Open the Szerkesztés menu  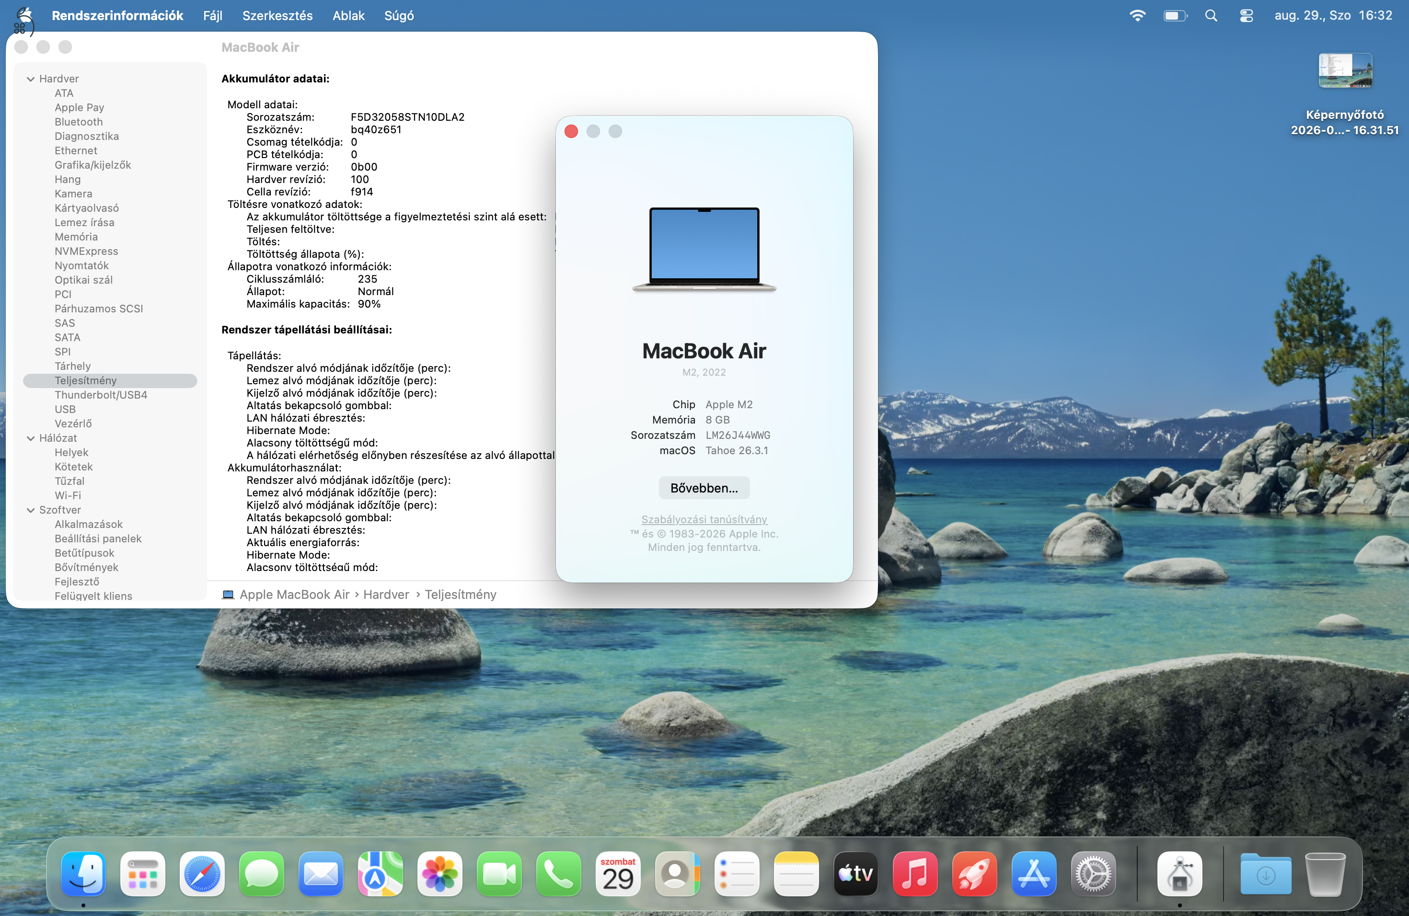point(277,15)
